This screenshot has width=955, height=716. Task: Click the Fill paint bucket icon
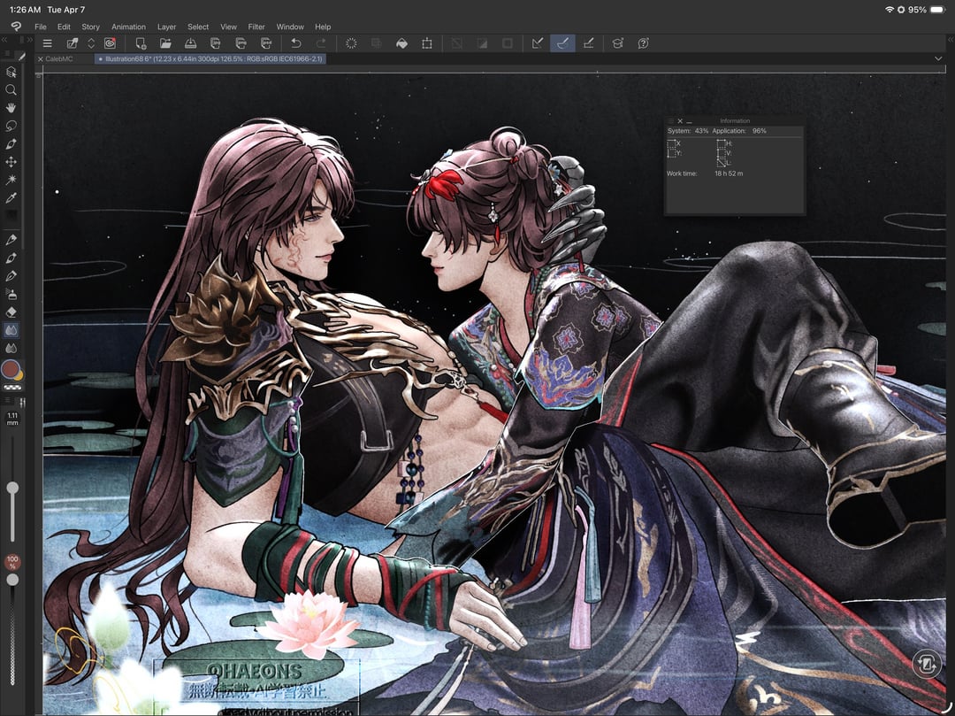[401, 42]
